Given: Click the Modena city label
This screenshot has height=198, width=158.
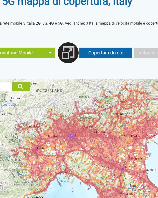Looking at the screenshot, I should (x=107, y=167).
